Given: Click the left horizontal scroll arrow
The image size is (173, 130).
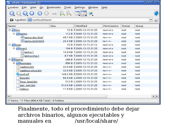Looking at the screenshot, I should point(9,96).
